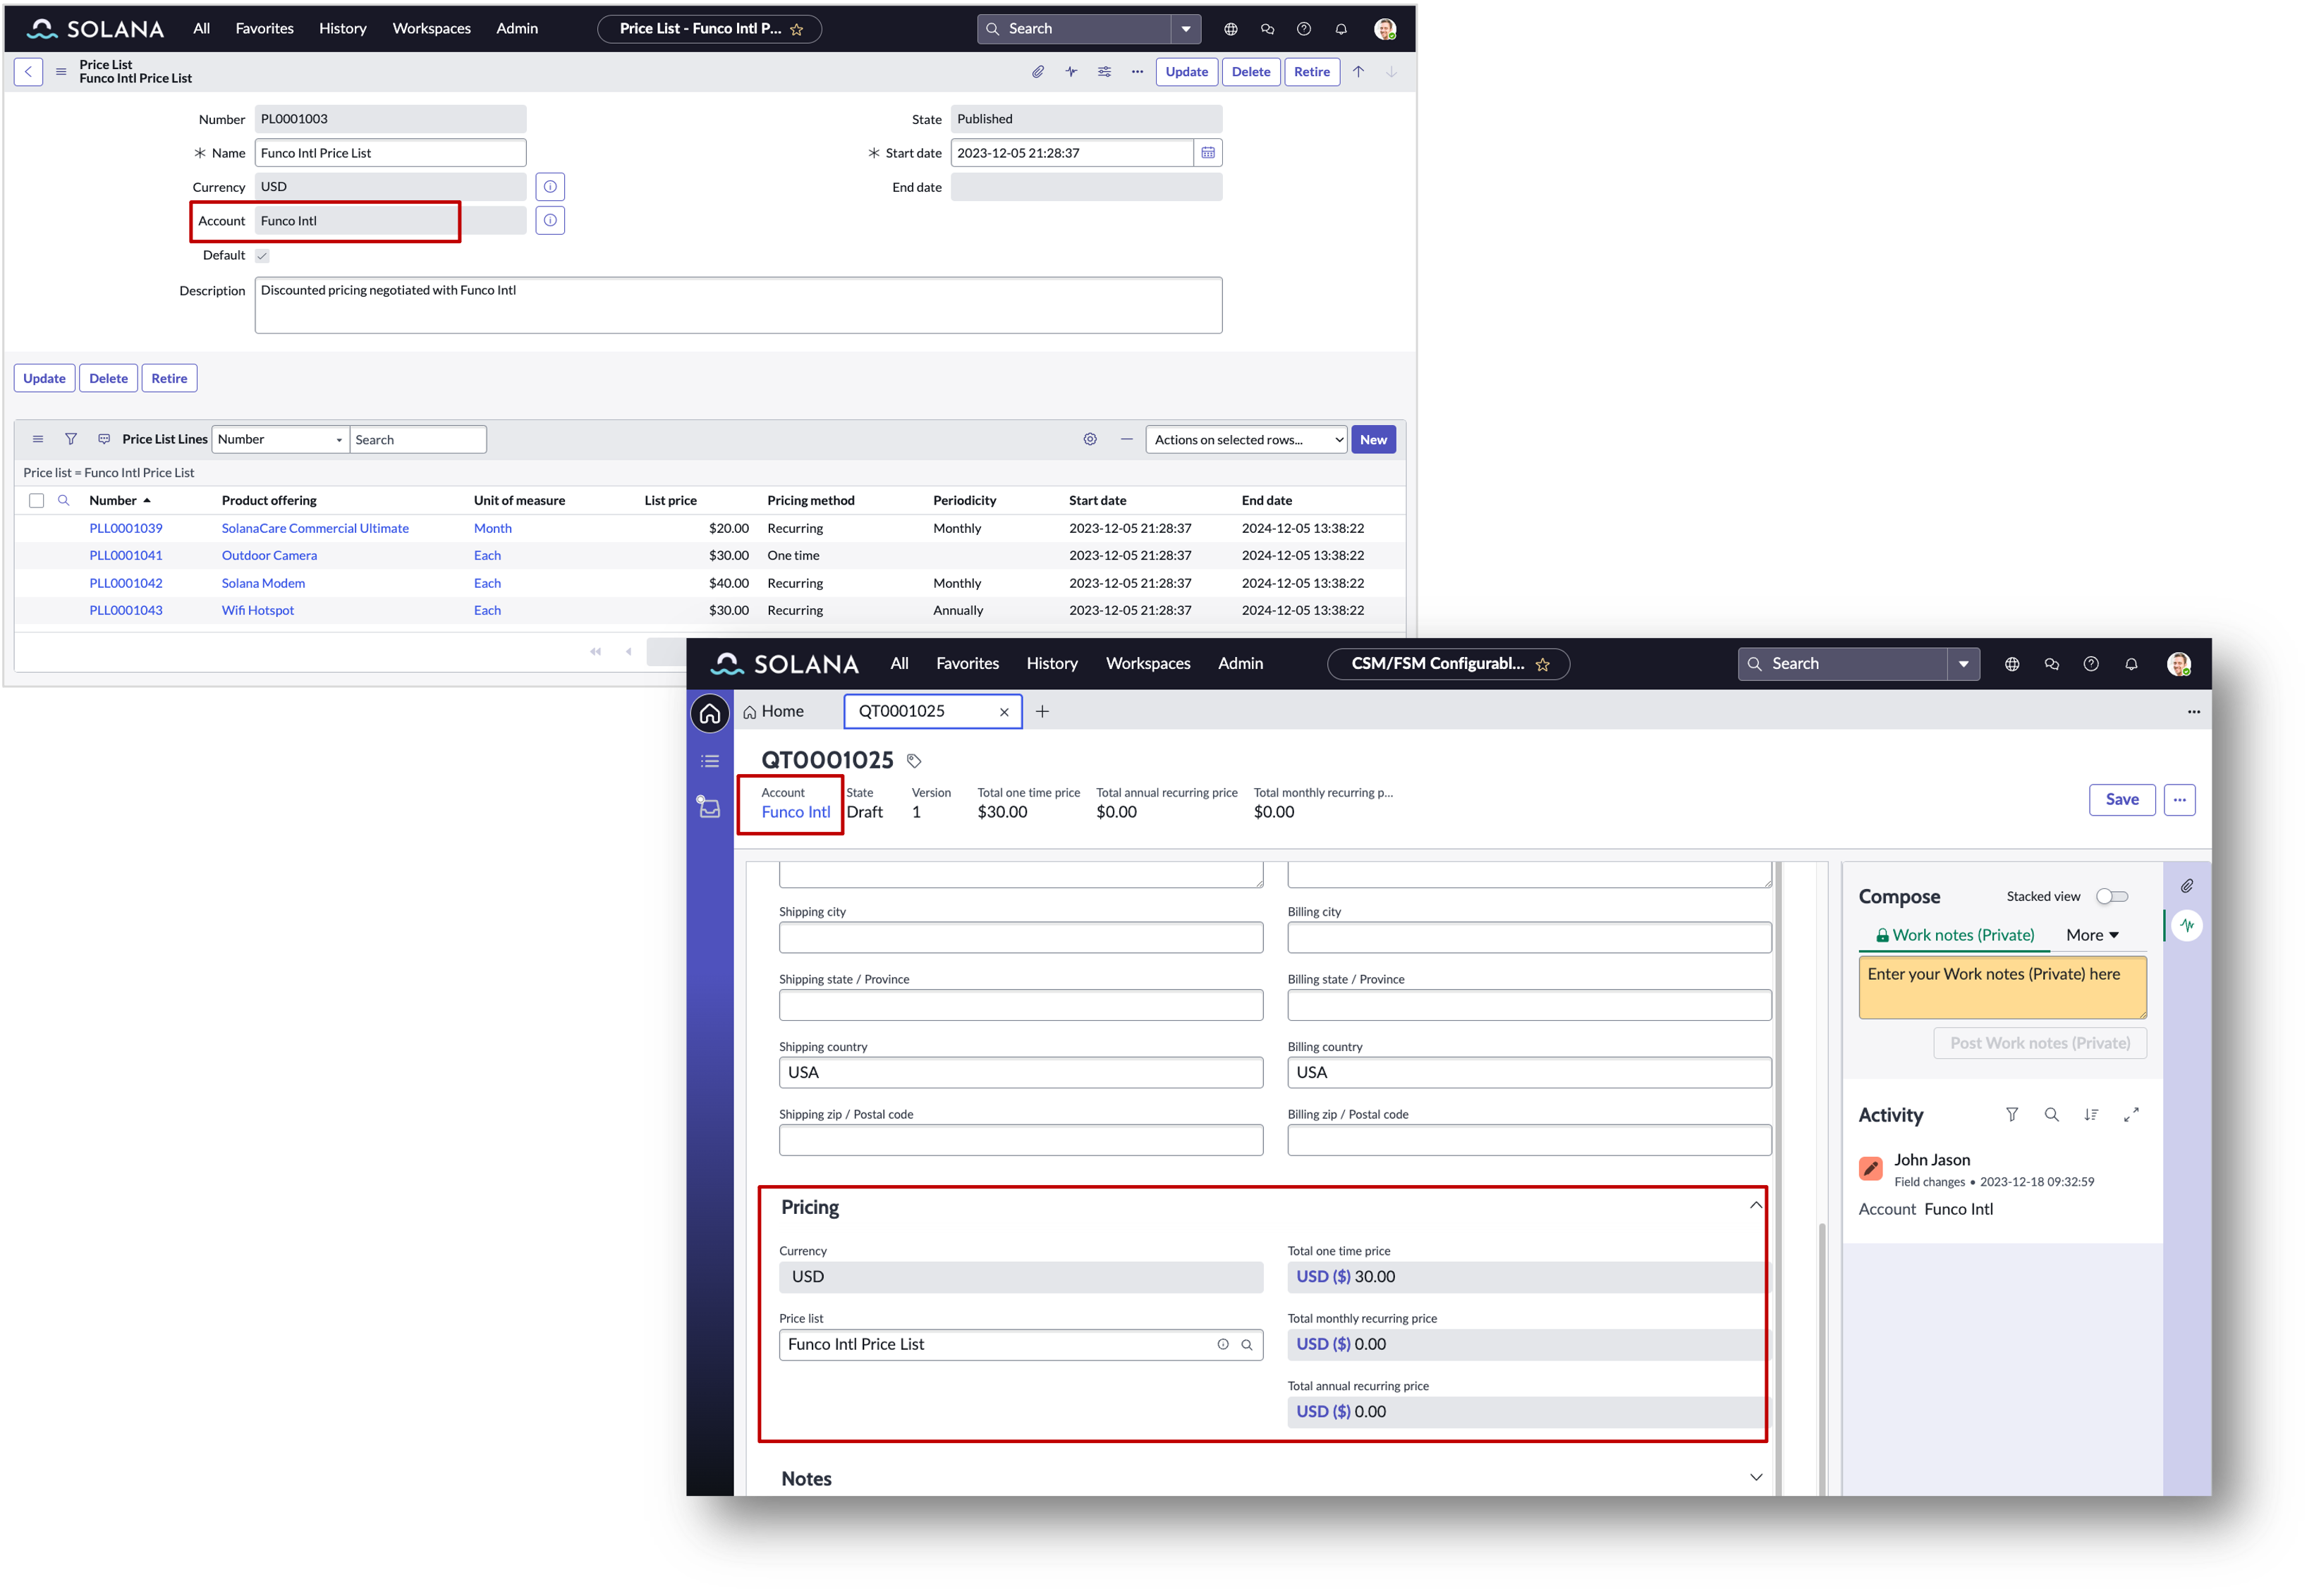Screen dimensions: 2314x1596
Task: Click the Shipping city field
Action: pyautogui.click(x=1021, y=937)
